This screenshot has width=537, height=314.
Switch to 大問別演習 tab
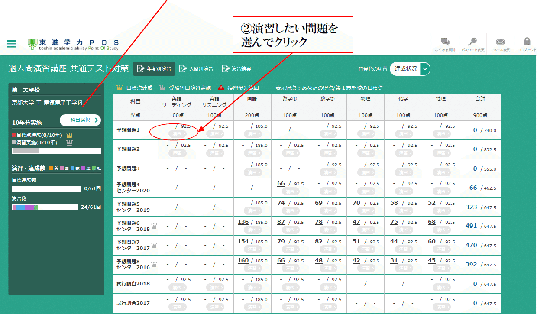click(196, 68)
